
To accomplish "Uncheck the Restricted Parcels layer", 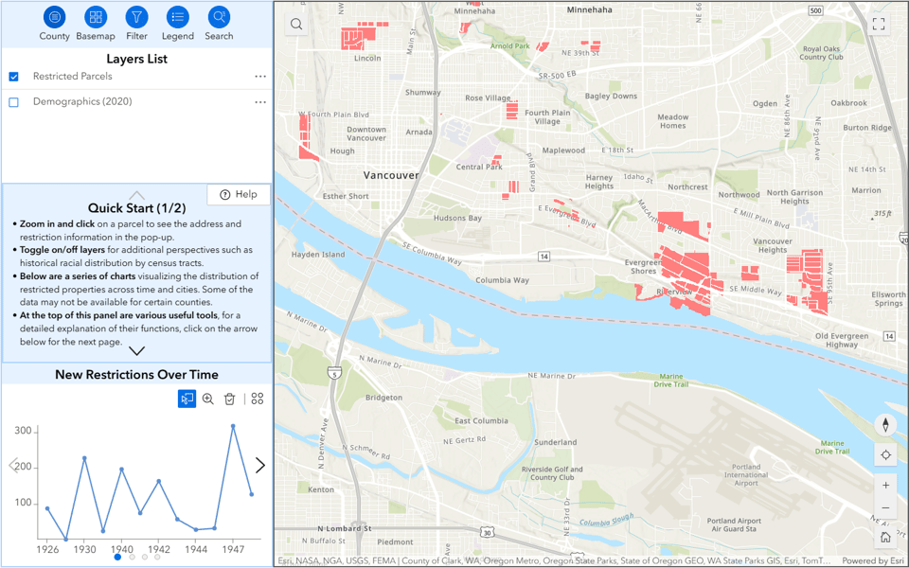I will pyautogui.click(x=13, y=77).
